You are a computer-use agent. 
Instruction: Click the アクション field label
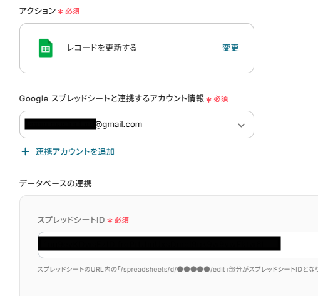click(38, 11)
